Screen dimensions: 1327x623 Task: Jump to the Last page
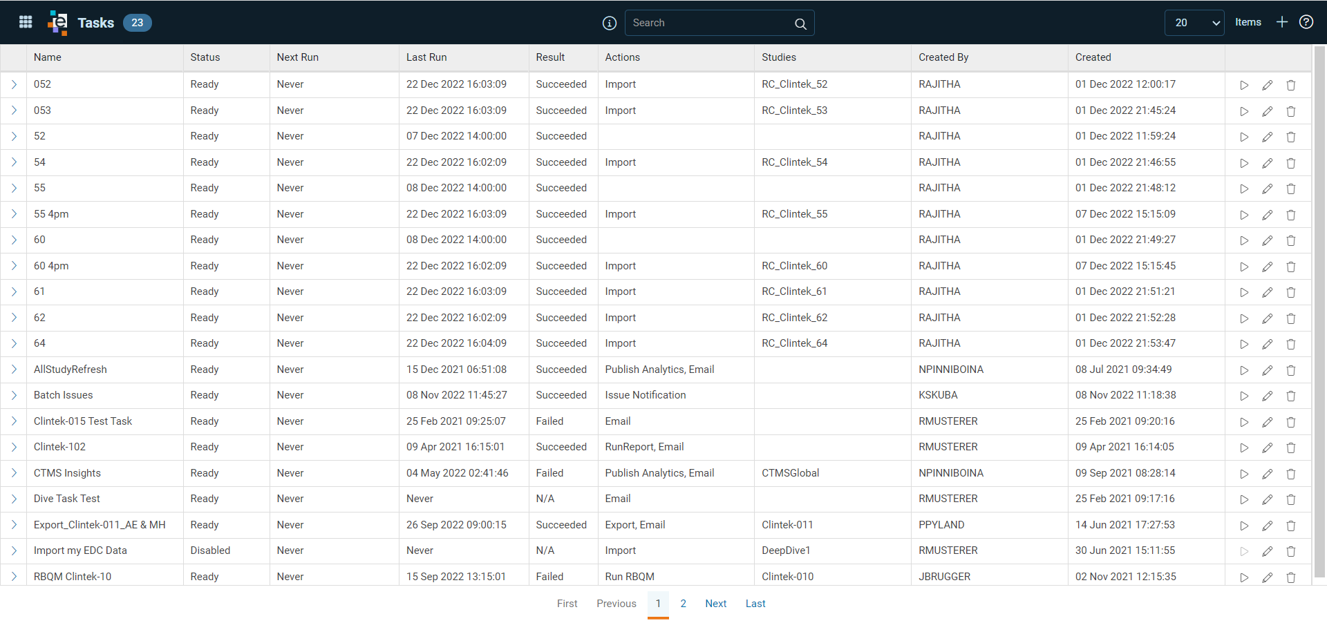click(x=755, y=604)
